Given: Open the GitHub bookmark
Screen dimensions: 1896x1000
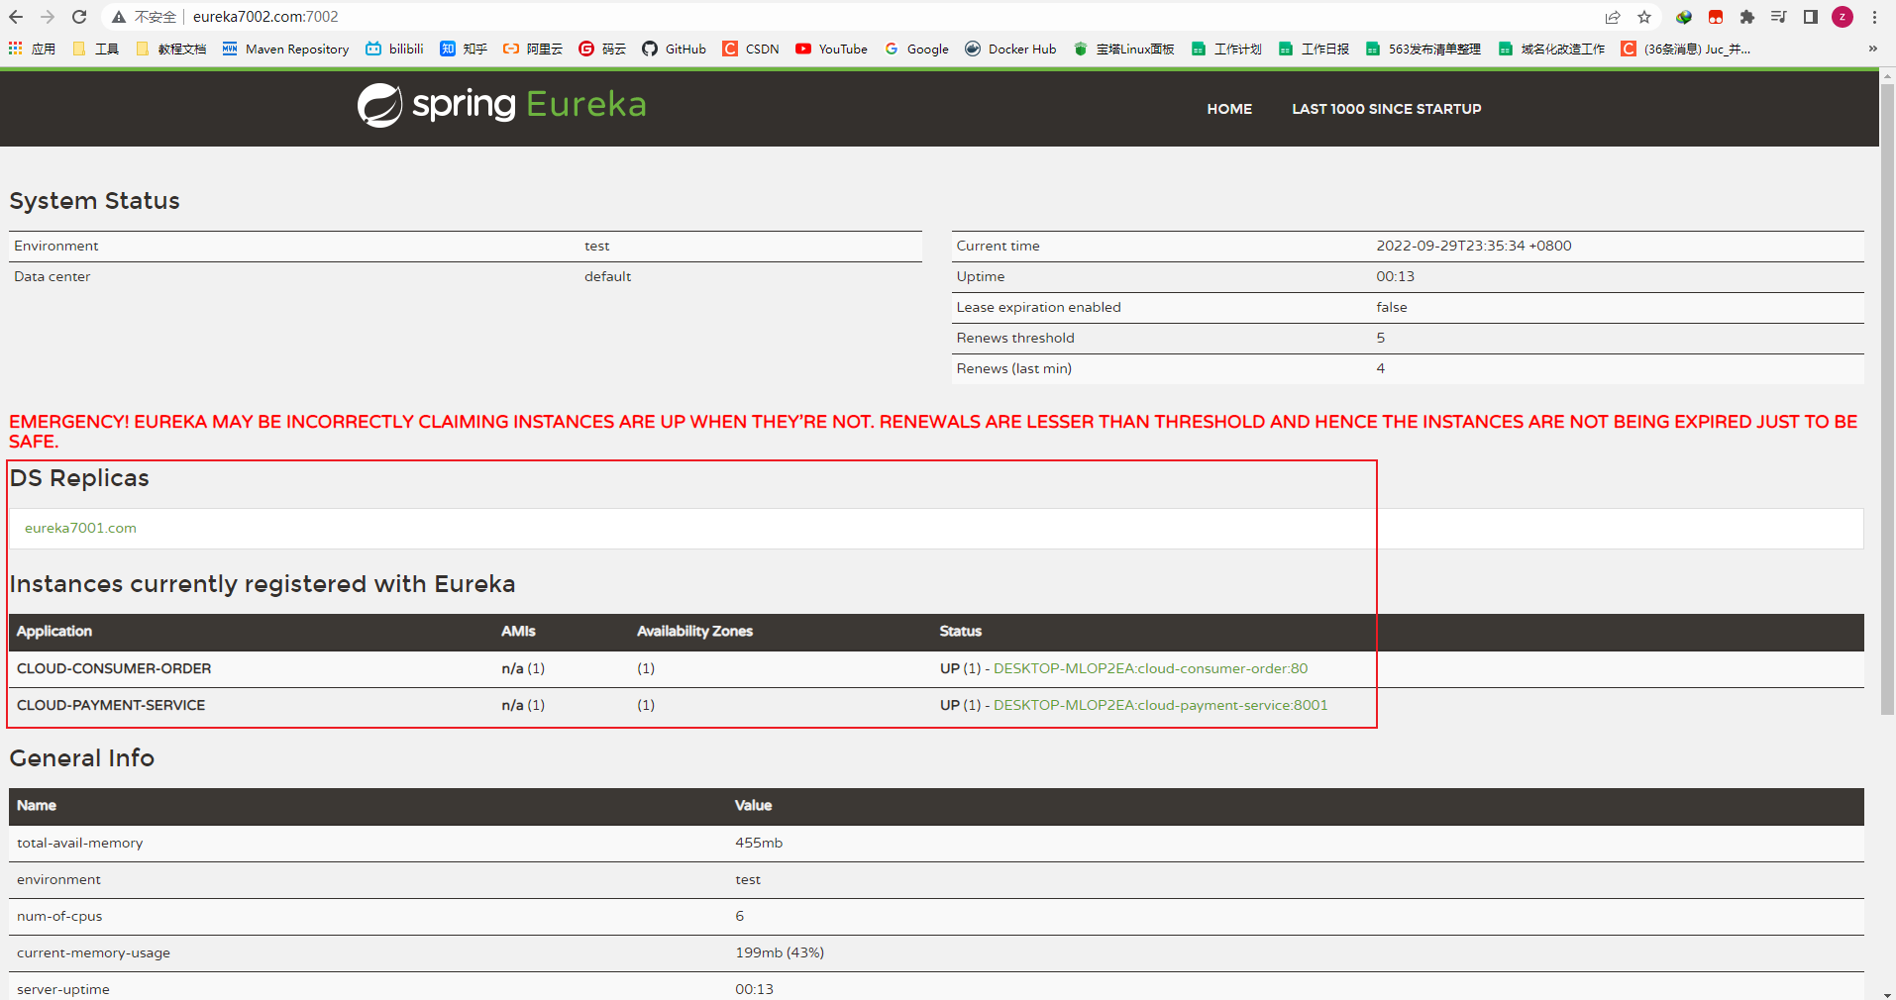Looking at the screenshot, I should click(x=675, y=49).
